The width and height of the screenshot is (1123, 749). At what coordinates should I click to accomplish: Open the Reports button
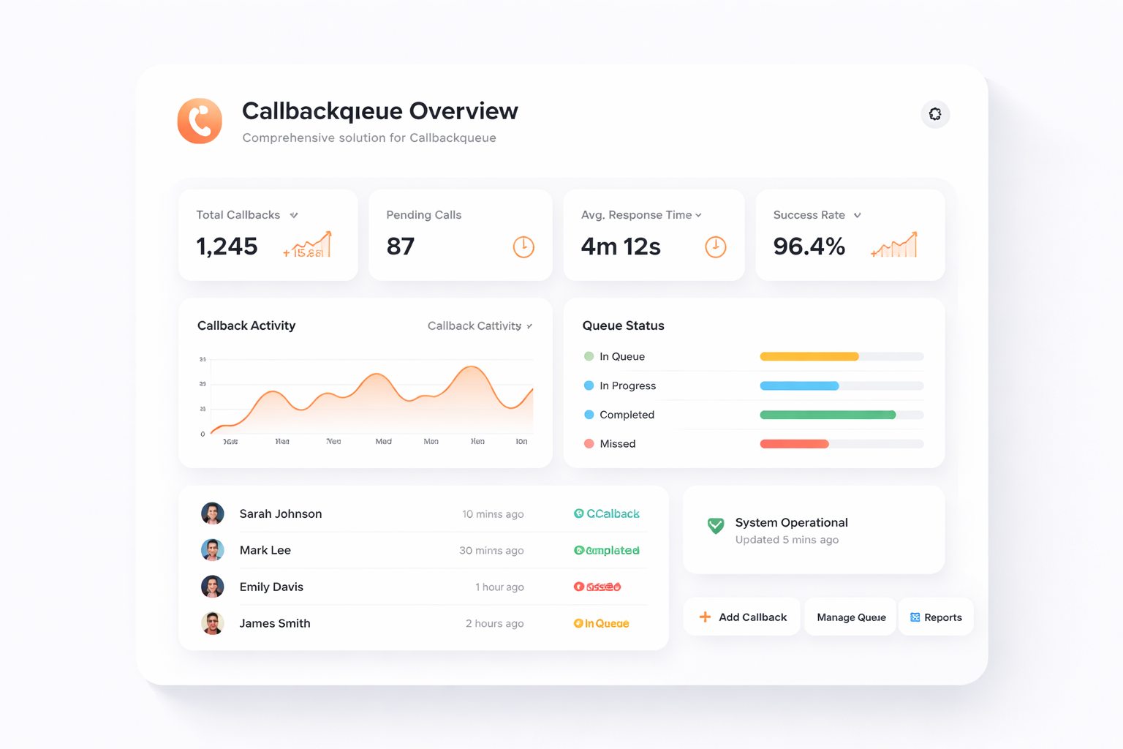(936, 617)
